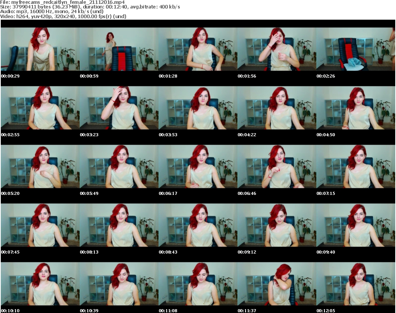Image resolution: width=396 pixels, height=313 pixels.
Task: Click the File name line in header
Action: (62, 2)
